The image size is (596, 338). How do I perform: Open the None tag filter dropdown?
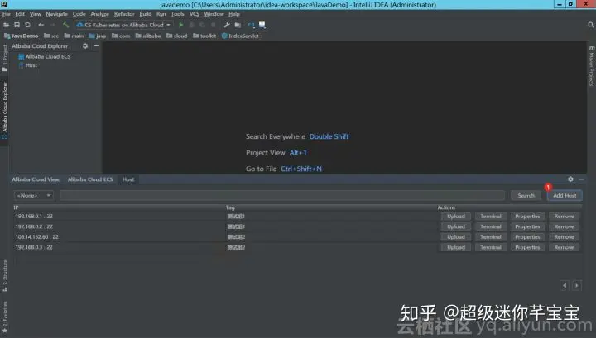pyautogui.click(x=34, y=195)
